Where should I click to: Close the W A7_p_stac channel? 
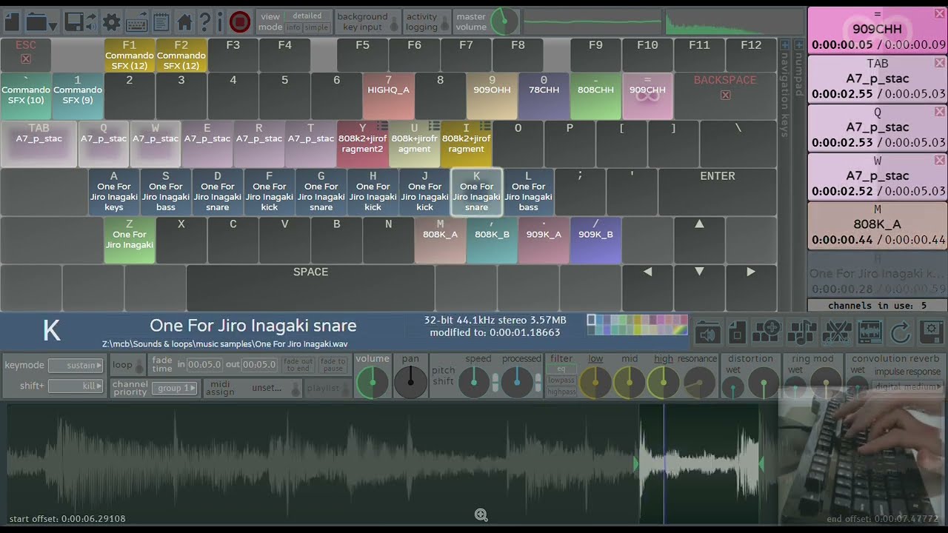940,161
